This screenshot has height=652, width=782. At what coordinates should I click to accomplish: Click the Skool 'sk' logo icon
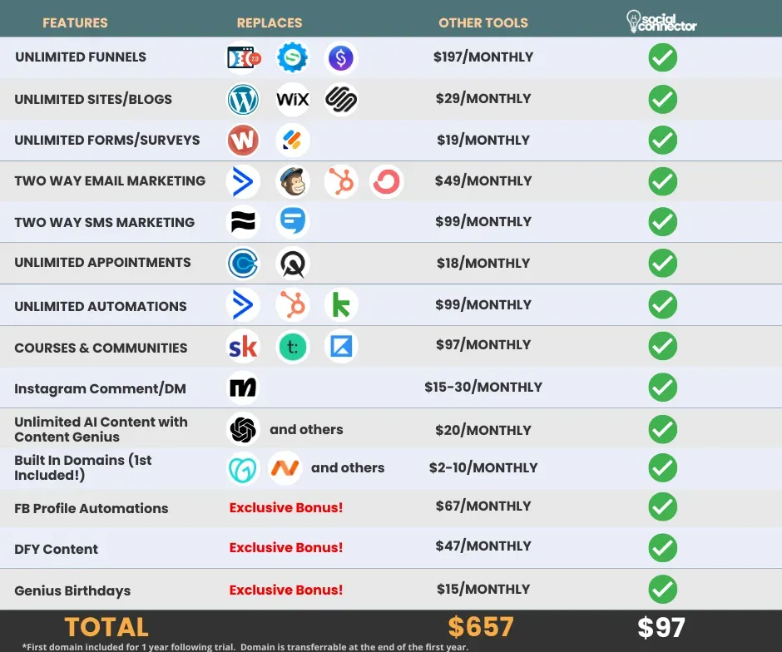(243, 347)
